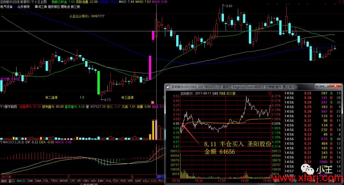Image resolution: width=344 pixels, height=185 pixels.
Task: Click the 均线 legend in intraday chart
Action: point(222,93)
